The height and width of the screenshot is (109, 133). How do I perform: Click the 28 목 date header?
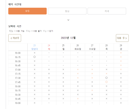point(106,47)
